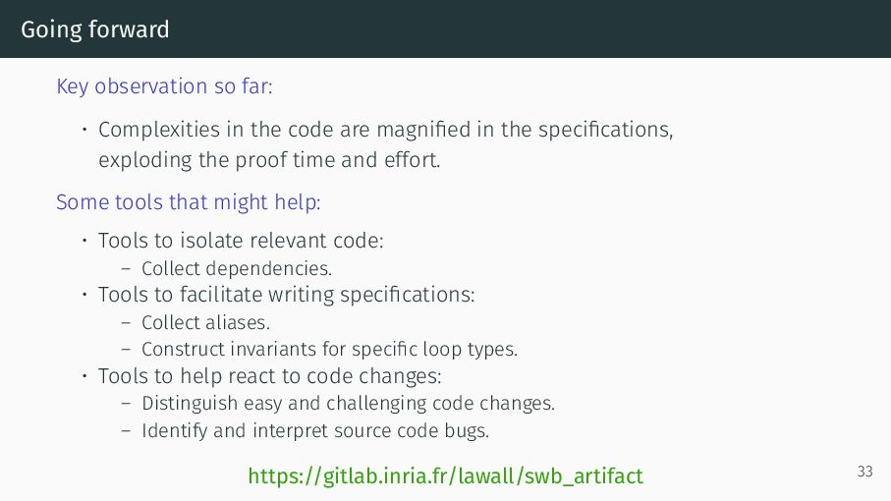Click slide number 33
This screenshot has width=891, height=501.
point(864,472)
